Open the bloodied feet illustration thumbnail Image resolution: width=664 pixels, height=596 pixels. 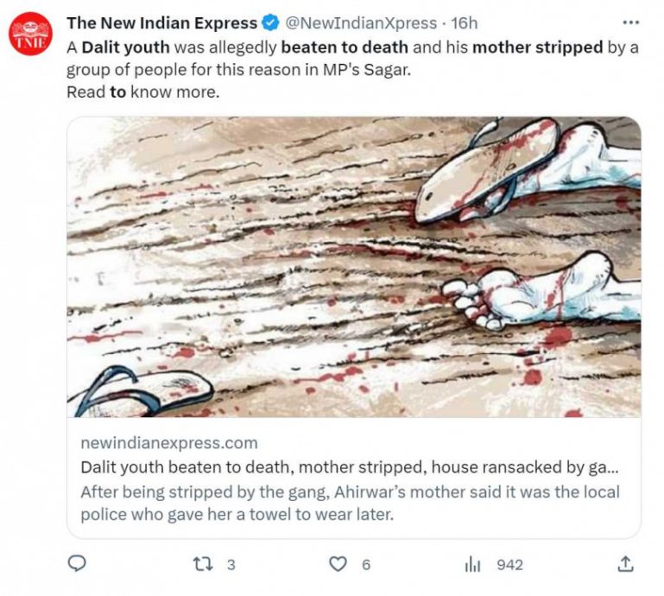pyautogui.click(x=354, y=267)
